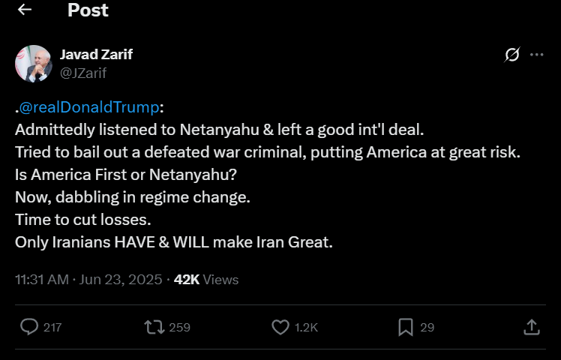Reply using the speech bubble icon

tap(29, 327)
